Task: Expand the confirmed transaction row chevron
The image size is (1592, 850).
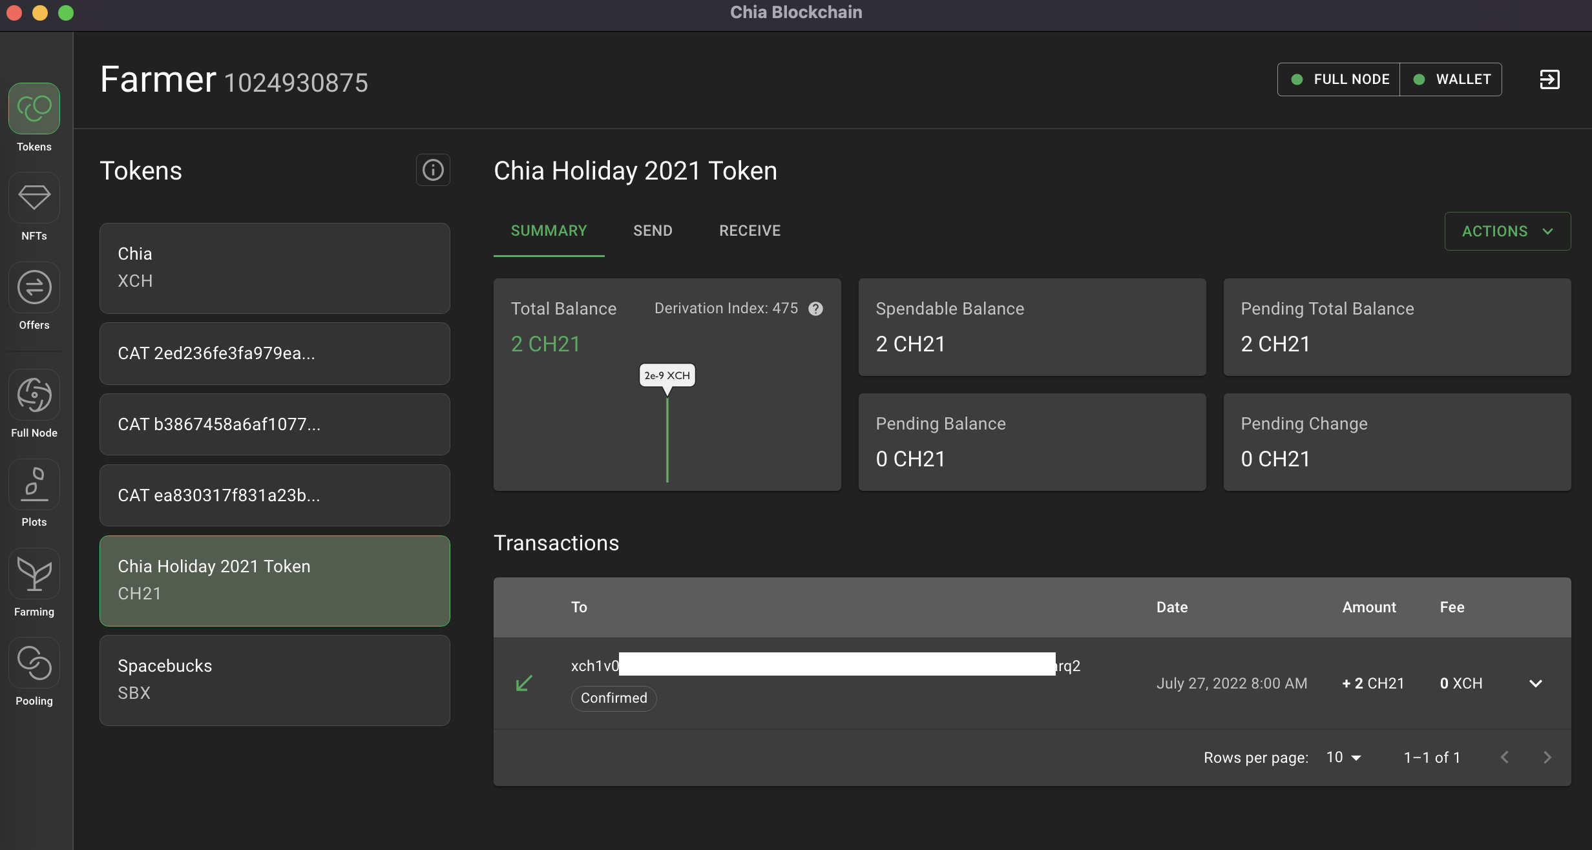Action: coord(1536,683)
